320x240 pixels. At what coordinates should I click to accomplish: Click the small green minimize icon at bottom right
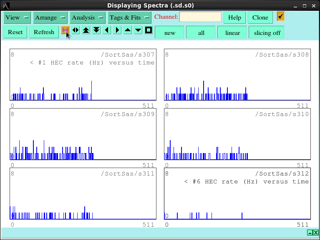tap(310, 233)
